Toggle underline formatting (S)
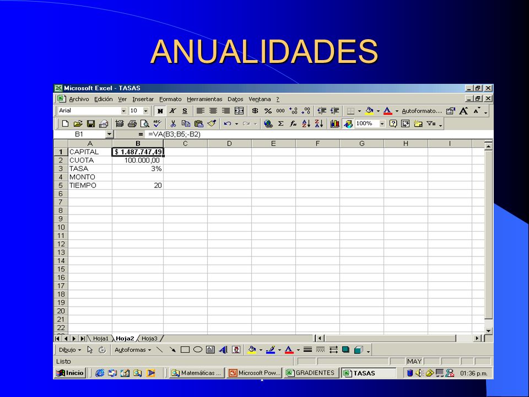Screen dimensions: 529x397 185,111
